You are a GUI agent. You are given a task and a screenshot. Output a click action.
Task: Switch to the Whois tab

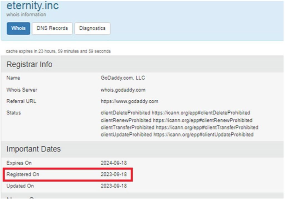pos(18,28)
